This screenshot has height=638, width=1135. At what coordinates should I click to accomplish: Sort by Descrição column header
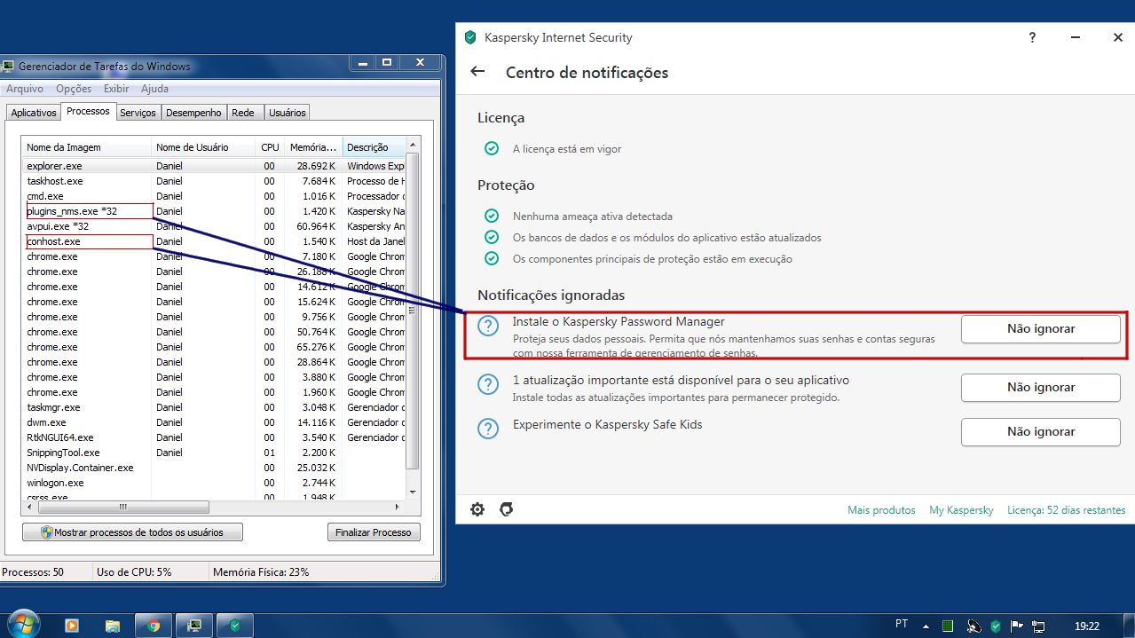(x=374, y=147)
